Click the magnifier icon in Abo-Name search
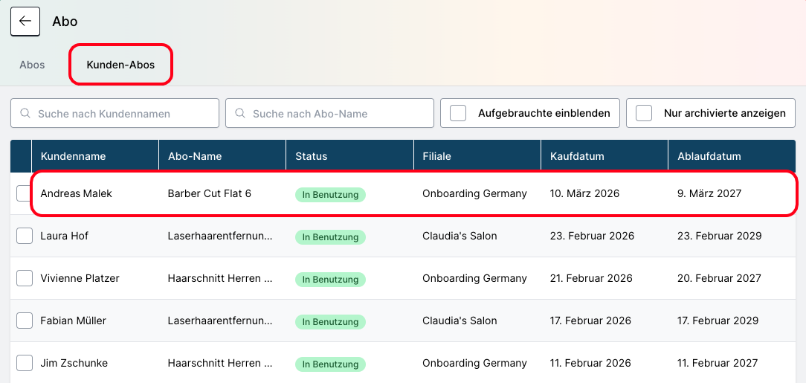 (x=240, y=114)
